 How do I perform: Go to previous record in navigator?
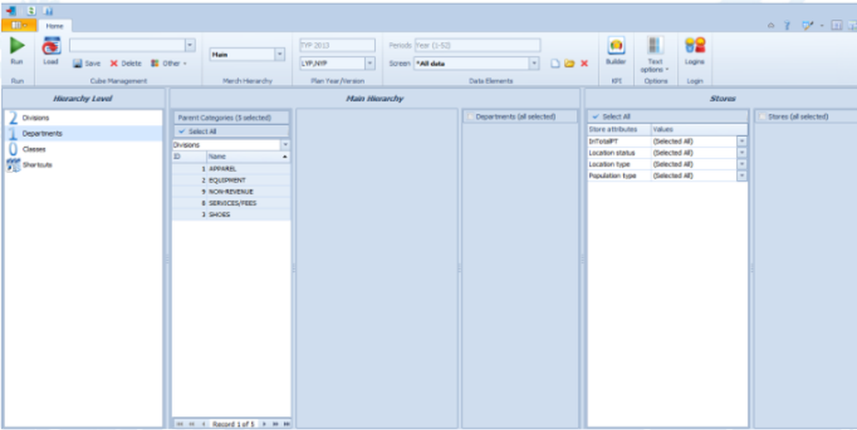(203, 424)
